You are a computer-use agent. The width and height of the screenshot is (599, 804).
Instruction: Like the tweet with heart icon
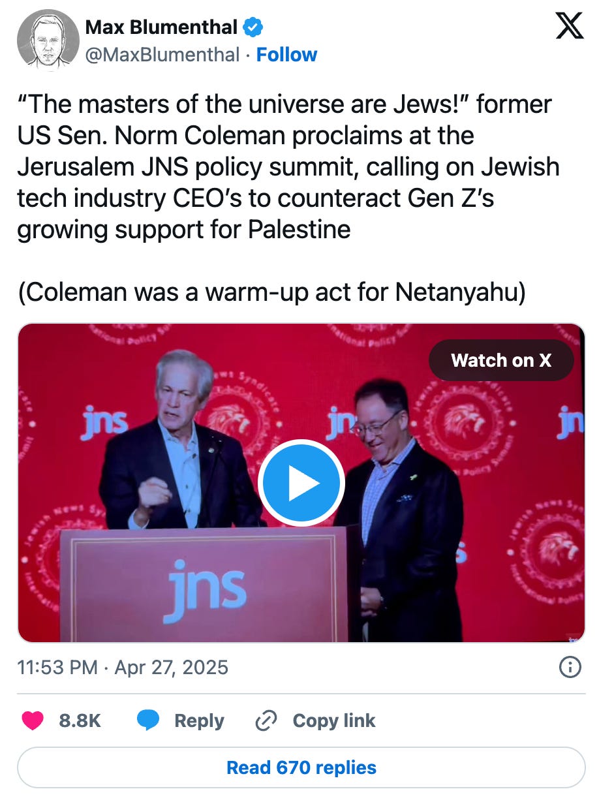point(33,720)
